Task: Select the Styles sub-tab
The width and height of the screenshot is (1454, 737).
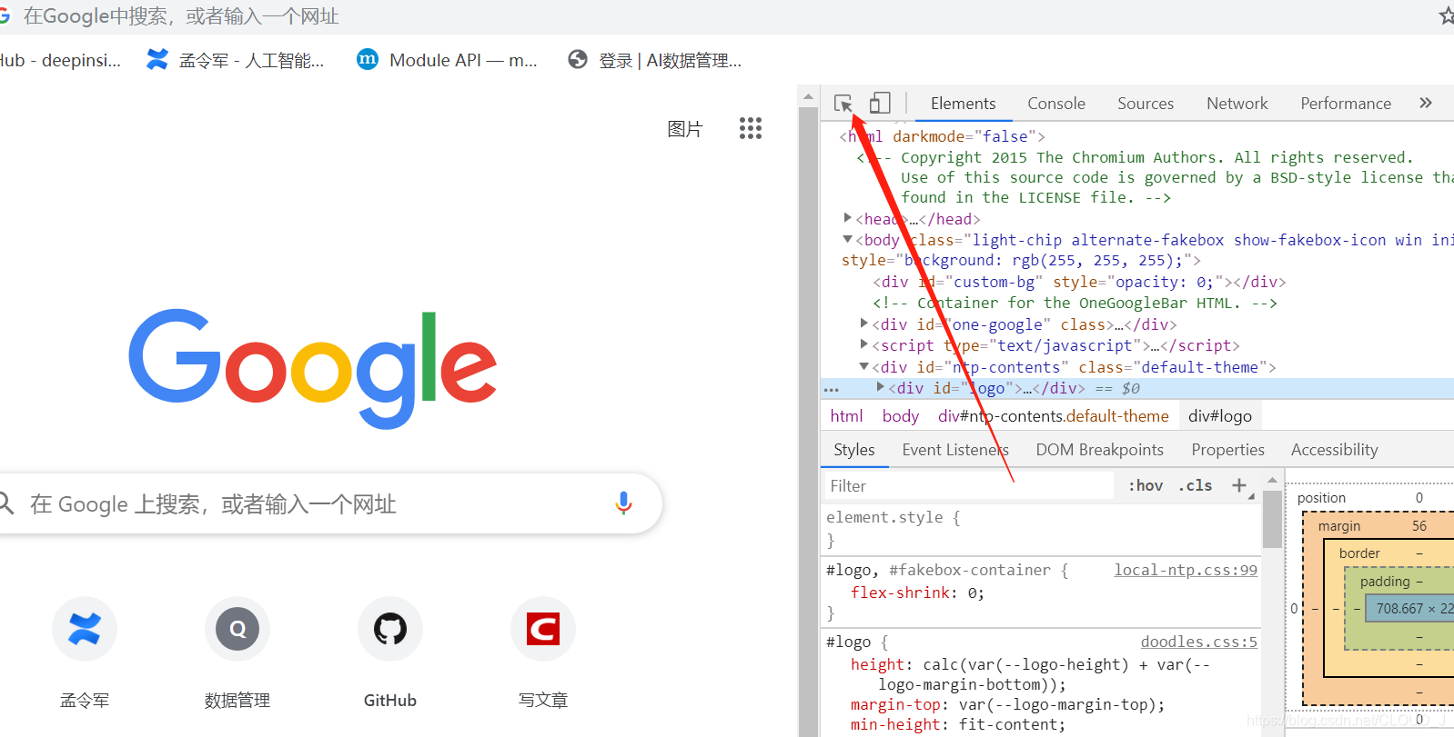Action: click(854, 450)
